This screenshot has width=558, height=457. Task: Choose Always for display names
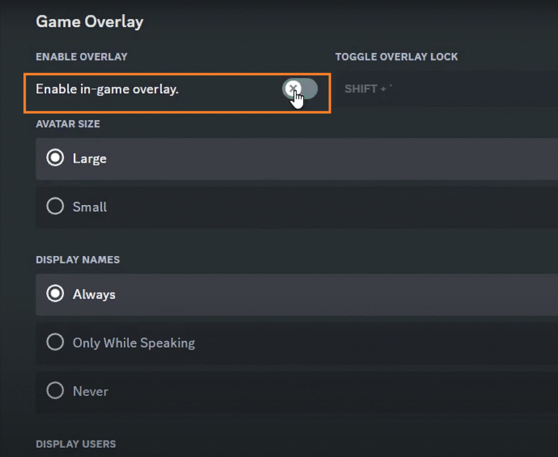[54, 293]
